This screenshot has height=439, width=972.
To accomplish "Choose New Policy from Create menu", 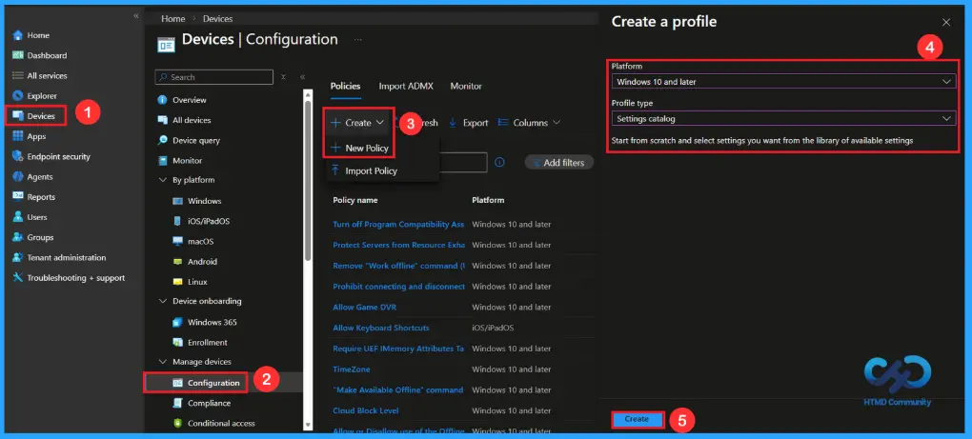I will [x=360, y=148].
